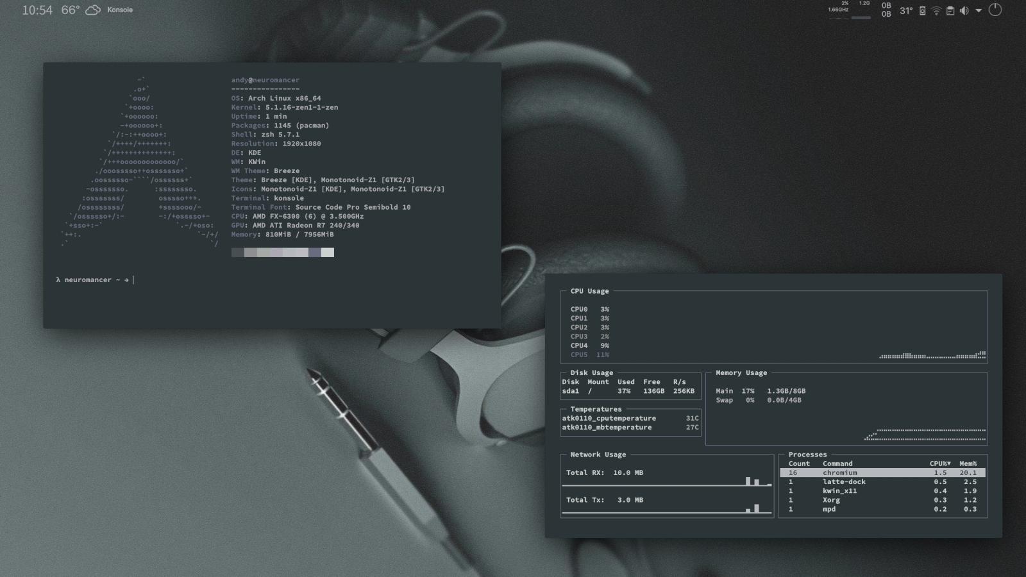Click the Total Tx: 3.0 MB label
Viewport: 1026px width, 577px height.
[x=605, y=500]
